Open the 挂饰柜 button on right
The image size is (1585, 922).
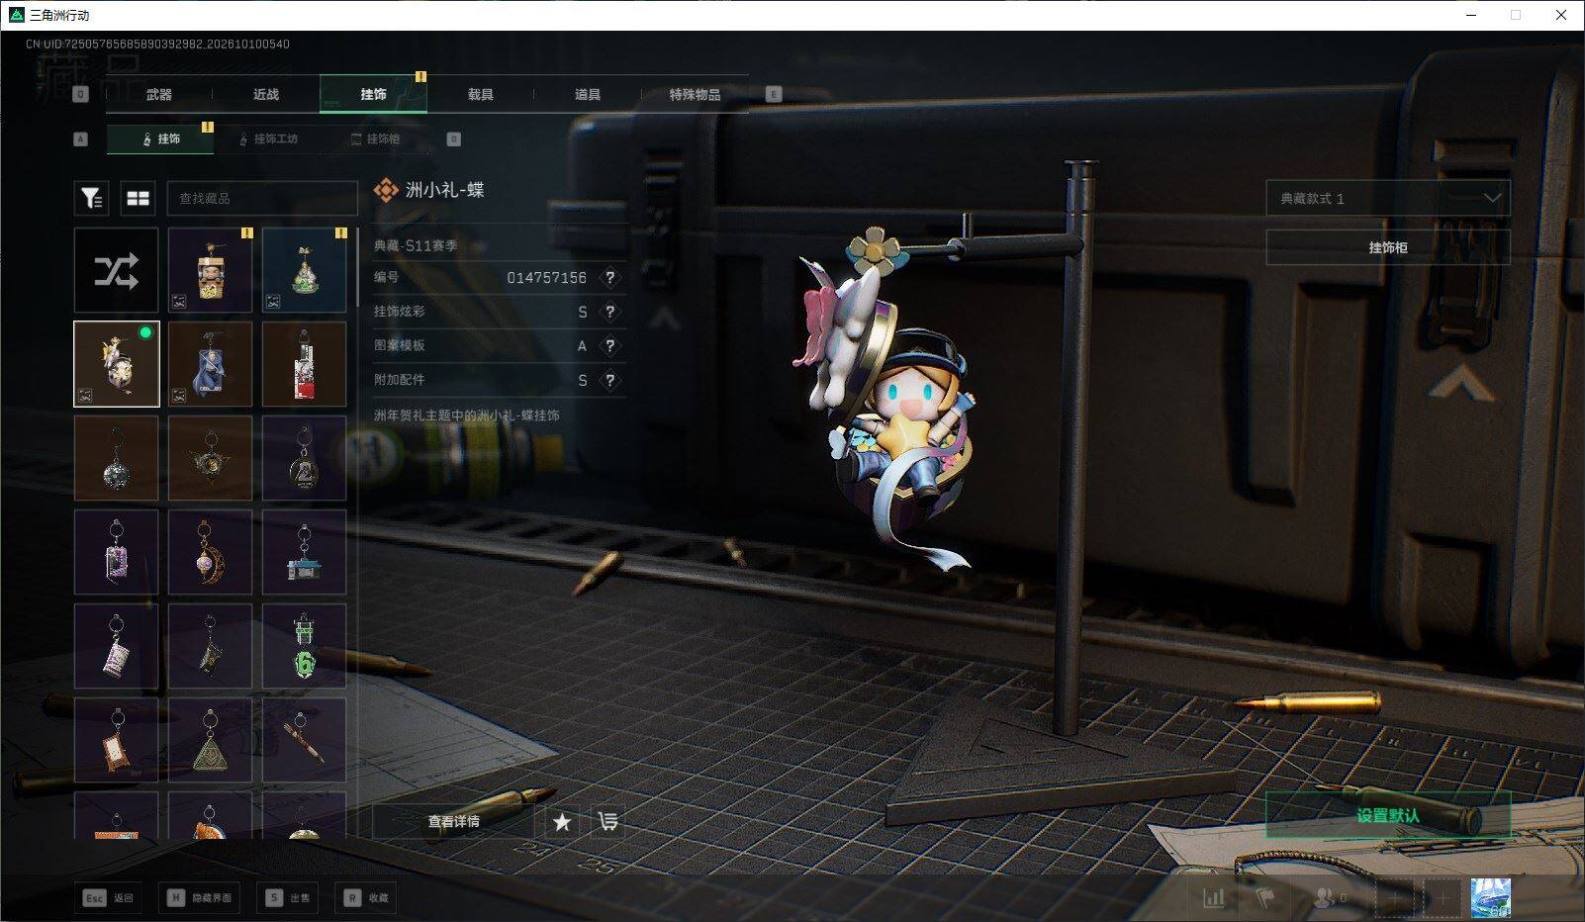point(1388,247)
